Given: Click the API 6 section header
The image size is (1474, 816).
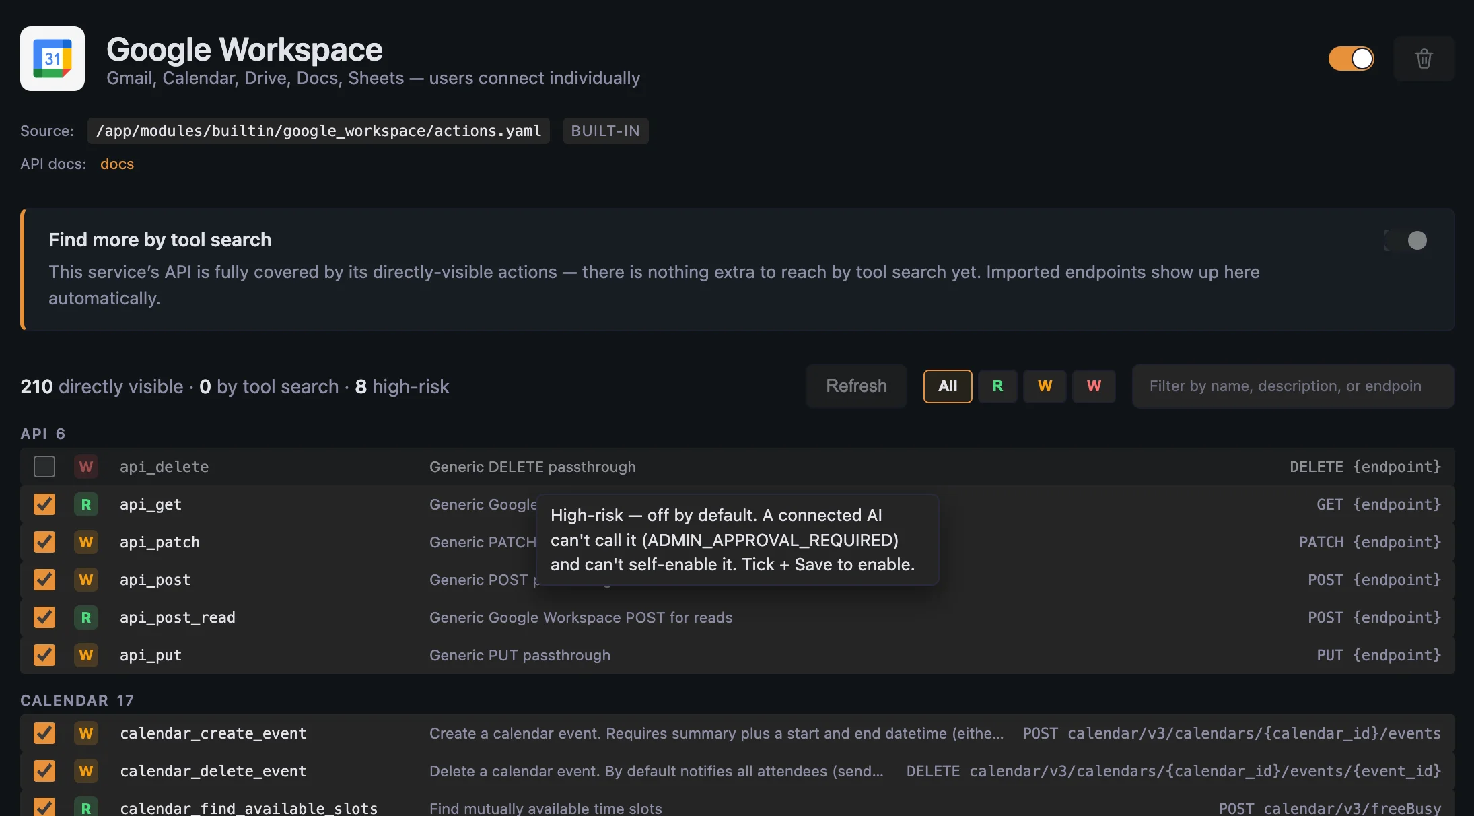Looking at the screenshot, I should tap(43, 434).
